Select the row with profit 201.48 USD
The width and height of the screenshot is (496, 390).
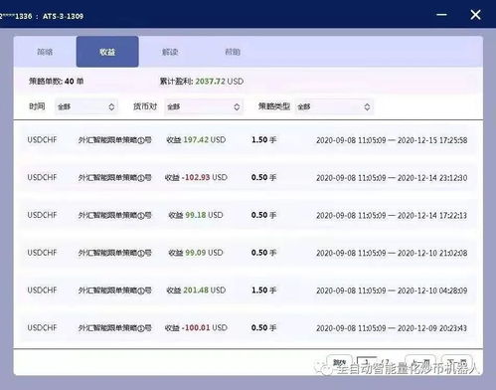click(x=248, y=291)
